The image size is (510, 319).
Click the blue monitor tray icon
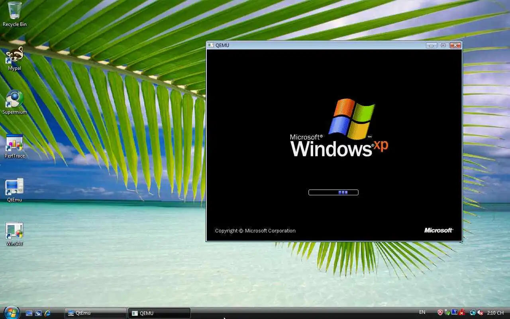[x=455, y=313]
